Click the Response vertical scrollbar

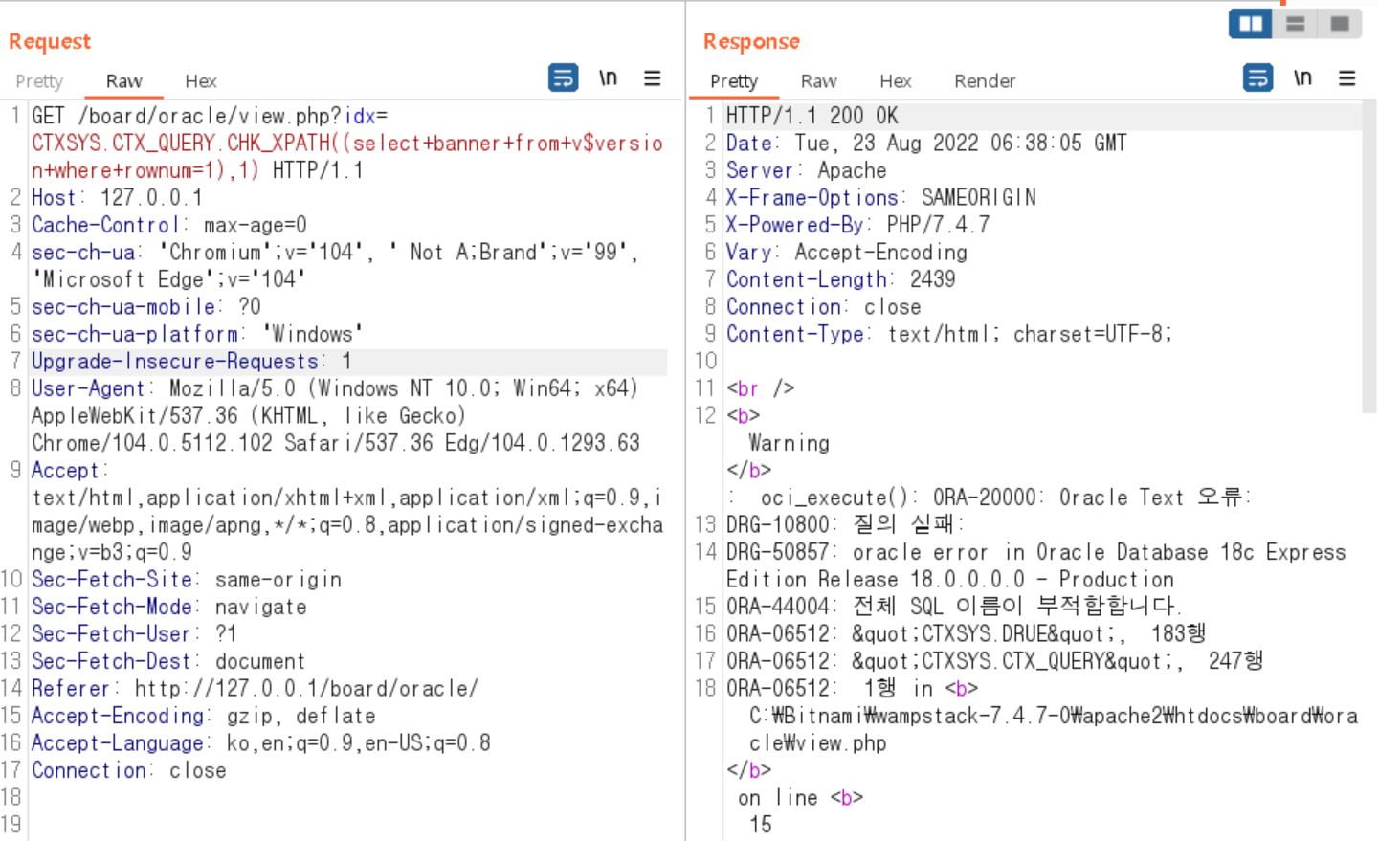[1369, 256]
